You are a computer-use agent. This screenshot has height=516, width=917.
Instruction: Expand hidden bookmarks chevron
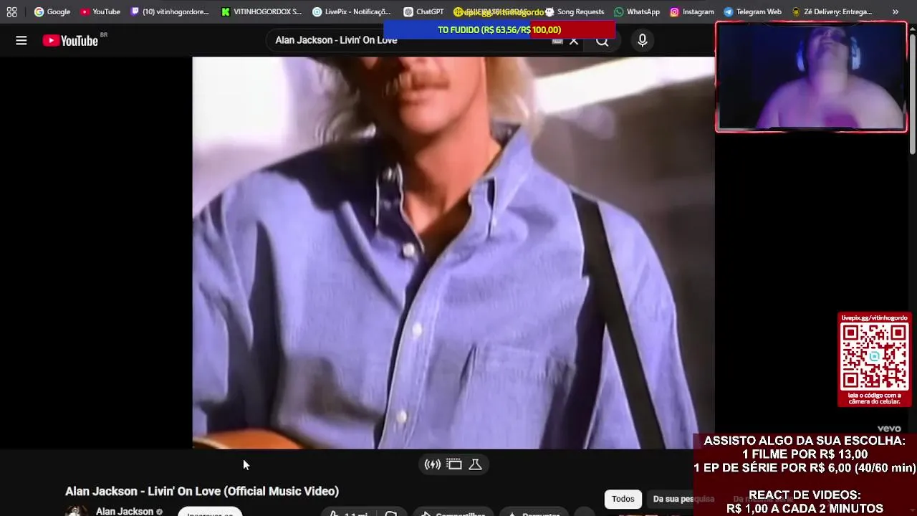pyautogui.click(x=895, y=11)
